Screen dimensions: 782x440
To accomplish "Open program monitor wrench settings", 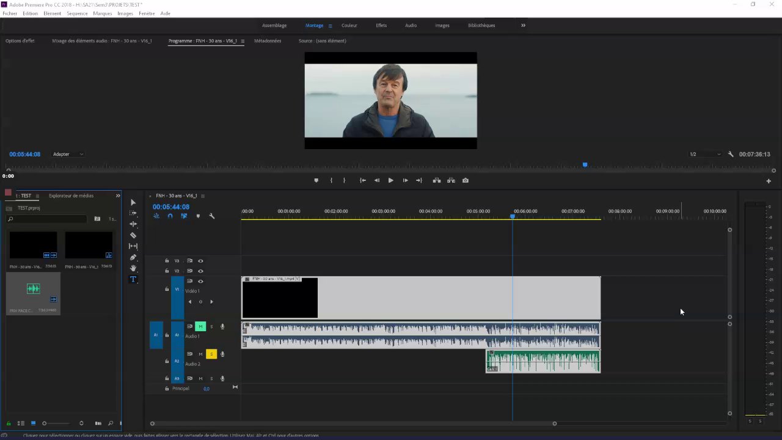I will [731, 154].
